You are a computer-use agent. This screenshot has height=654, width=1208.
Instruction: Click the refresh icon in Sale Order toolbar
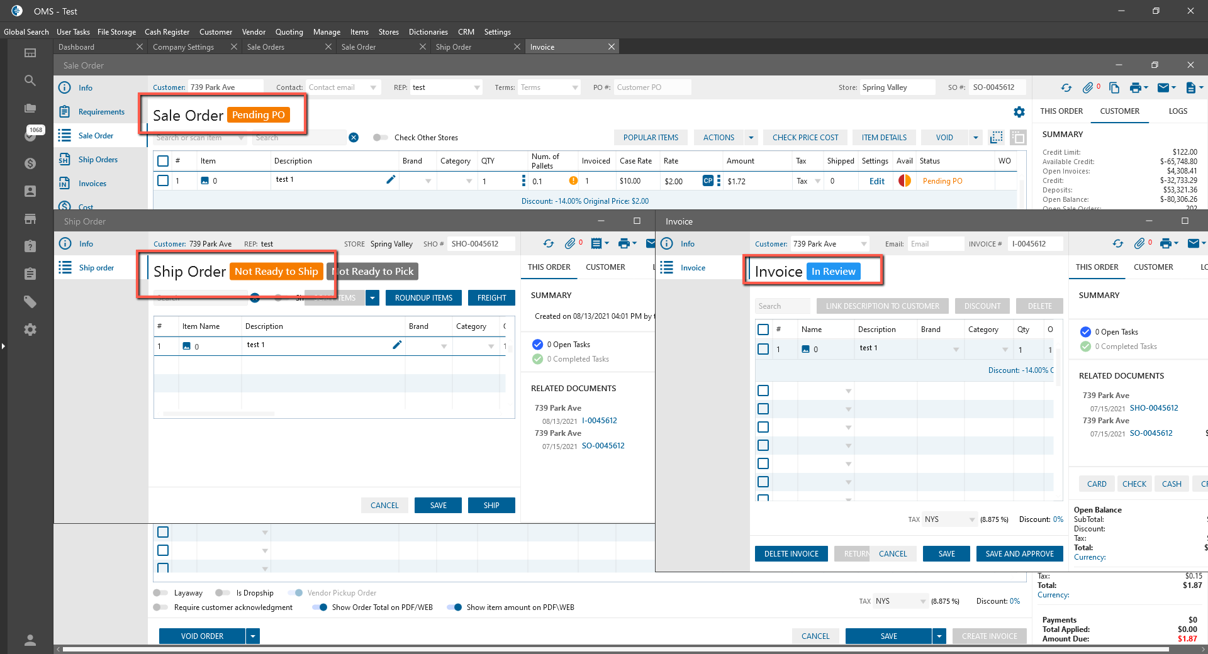click(1066, 88)
